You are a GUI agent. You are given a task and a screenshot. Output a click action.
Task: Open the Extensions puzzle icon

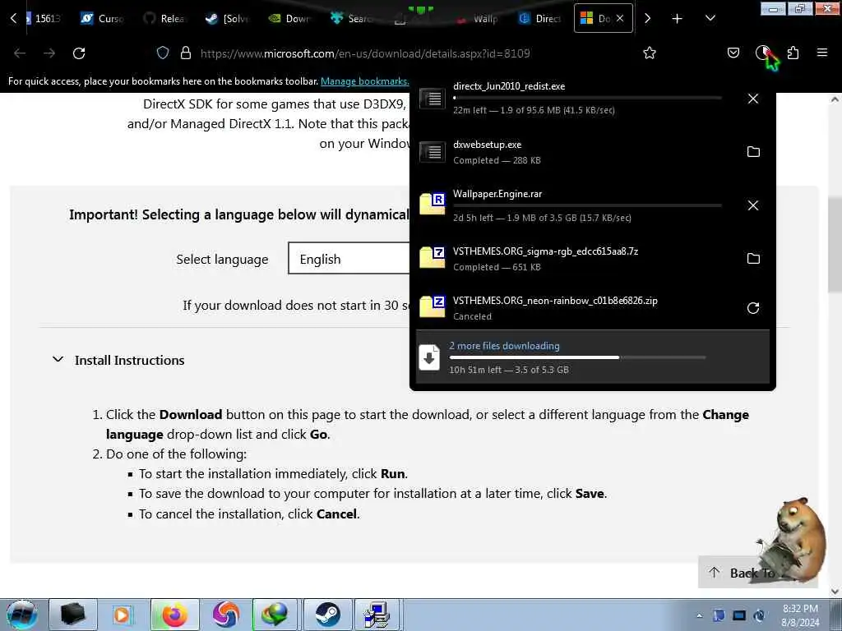tap(793, 53)
